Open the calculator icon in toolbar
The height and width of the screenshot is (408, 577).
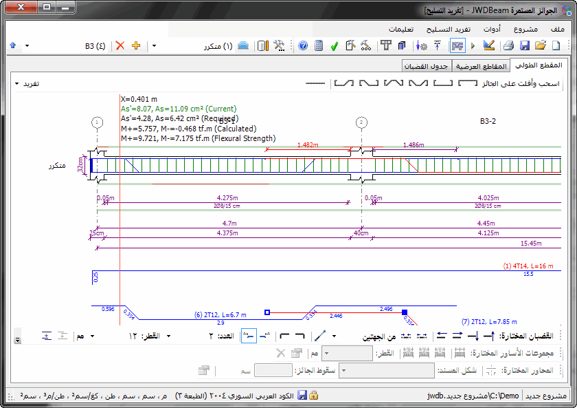[319, 46]
